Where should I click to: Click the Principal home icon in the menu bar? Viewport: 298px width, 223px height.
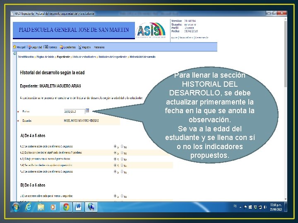pos(14,47)
